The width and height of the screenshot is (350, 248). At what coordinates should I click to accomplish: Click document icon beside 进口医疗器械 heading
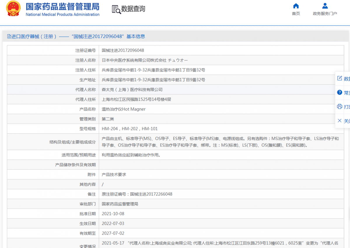pos(9,36)
